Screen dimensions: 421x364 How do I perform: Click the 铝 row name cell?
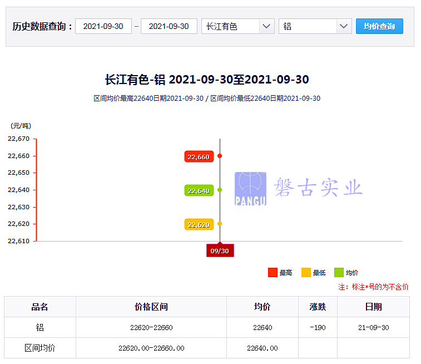pos(39,327)
